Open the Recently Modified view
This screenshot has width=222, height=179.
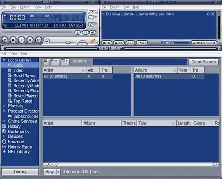(26, 86)
